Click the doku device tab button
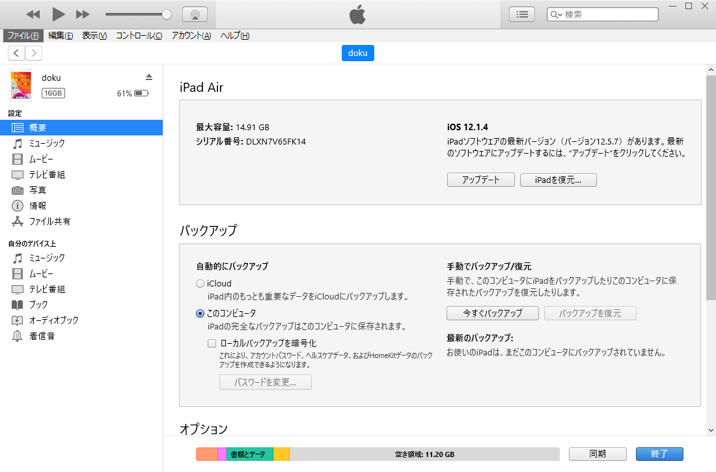716x472 pixels. [x=357, y=53]
